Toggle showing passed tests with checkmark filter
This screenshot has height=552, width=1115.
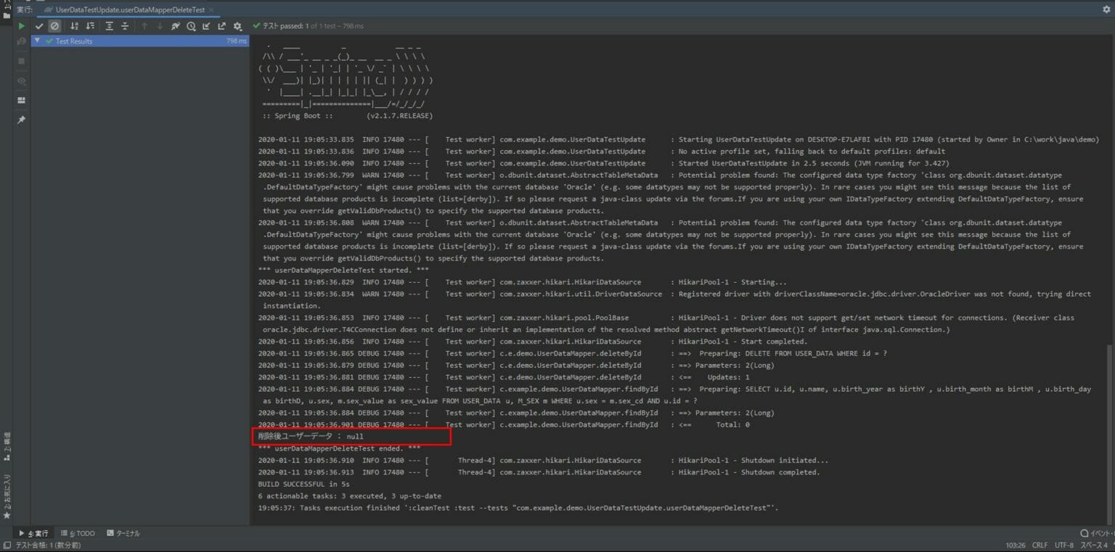click(39, 25)
